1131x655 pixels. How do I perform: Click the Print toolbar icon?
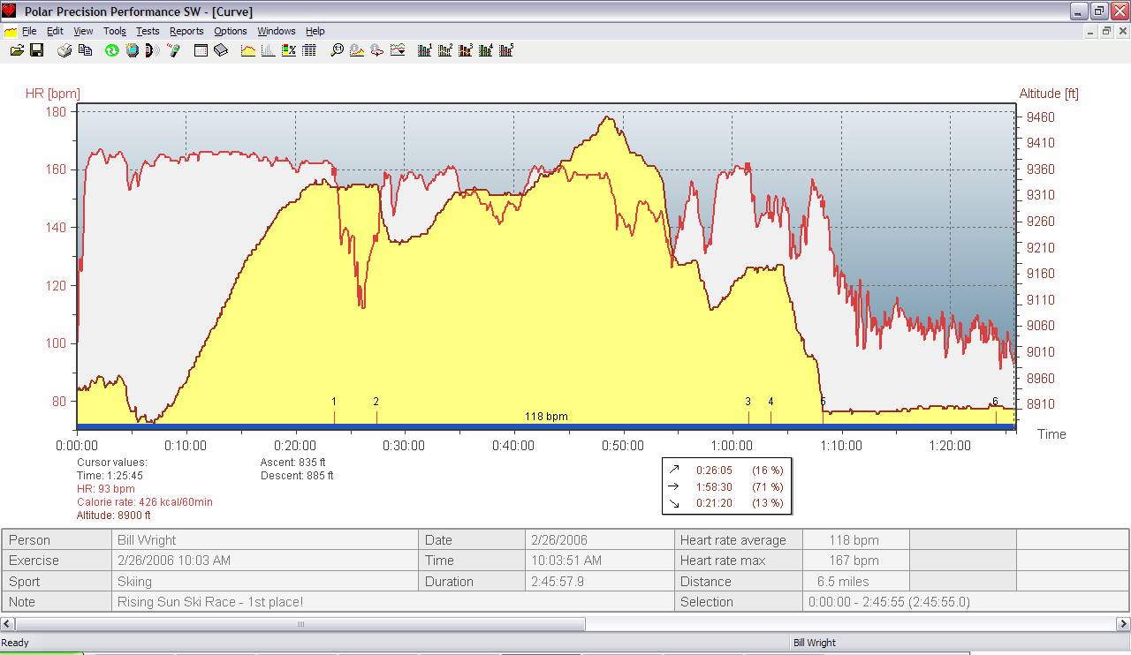click(x=65, y=50)
